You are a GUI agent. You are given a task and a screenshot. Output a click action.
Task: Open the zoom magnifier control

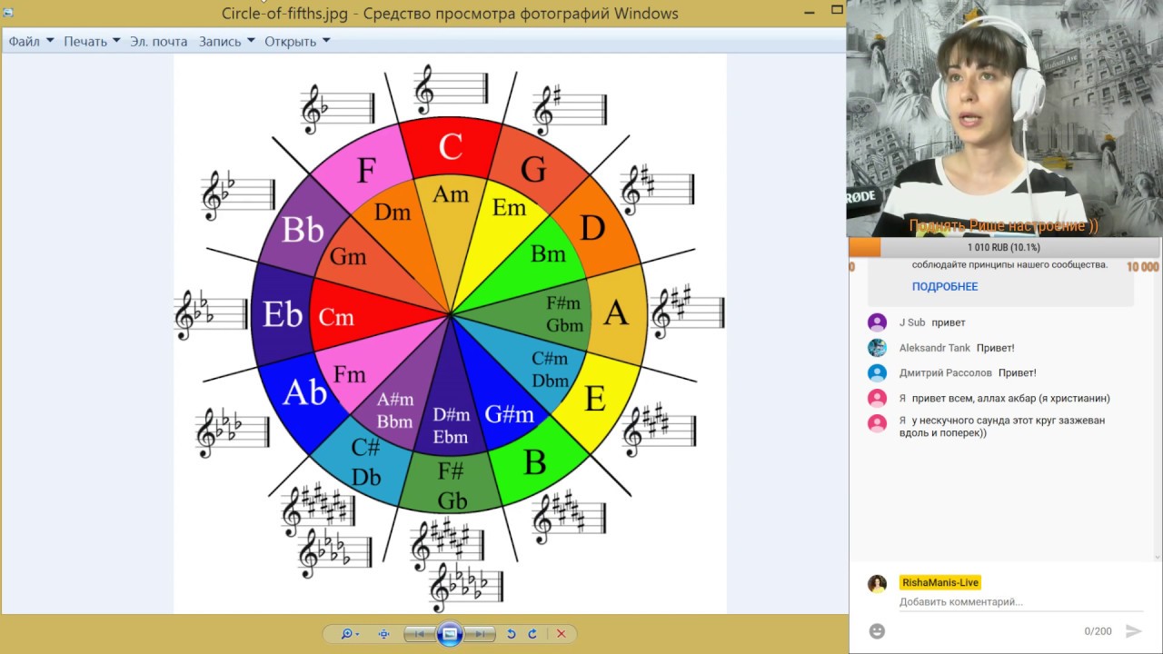click(x=350, y=634)
